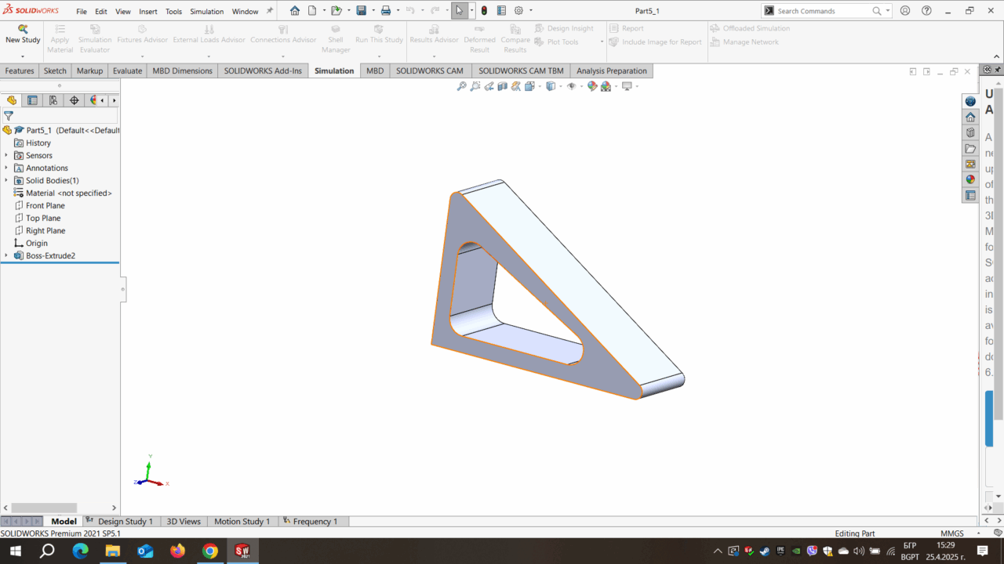Toggle the Hide/Show Items eye icon
This screenshot has height=564, width=1004.
[571, 86]
